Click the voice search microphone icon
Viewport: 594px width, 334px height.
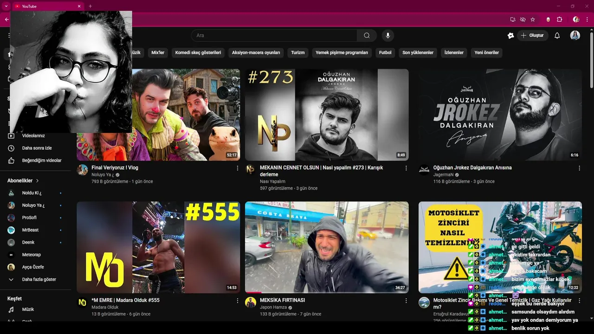pyautogui.click(x=388, y=35)
